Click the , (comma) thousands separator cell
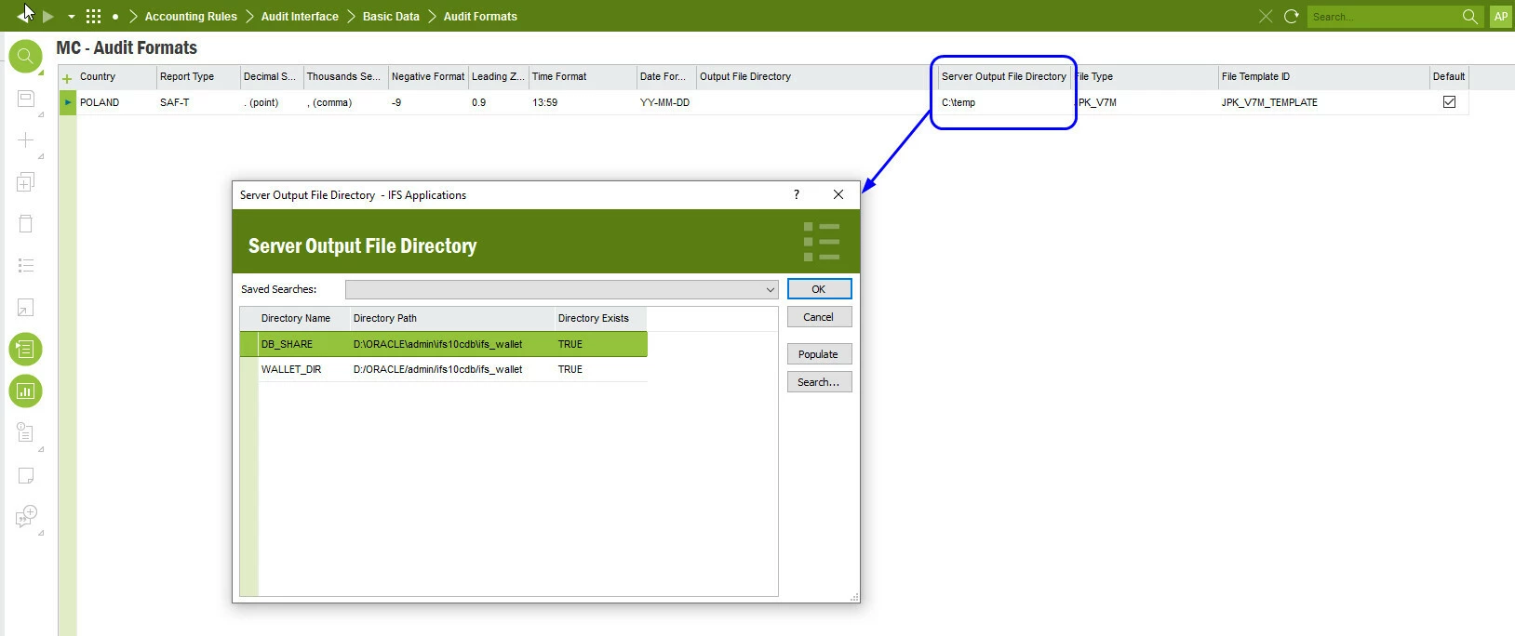Screen dimensions: 1515x636 tap(329, 102)
